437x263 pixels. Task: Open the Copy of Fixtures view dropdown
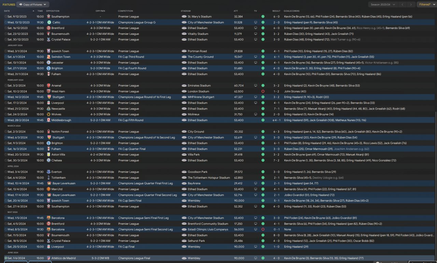(33, 4)
